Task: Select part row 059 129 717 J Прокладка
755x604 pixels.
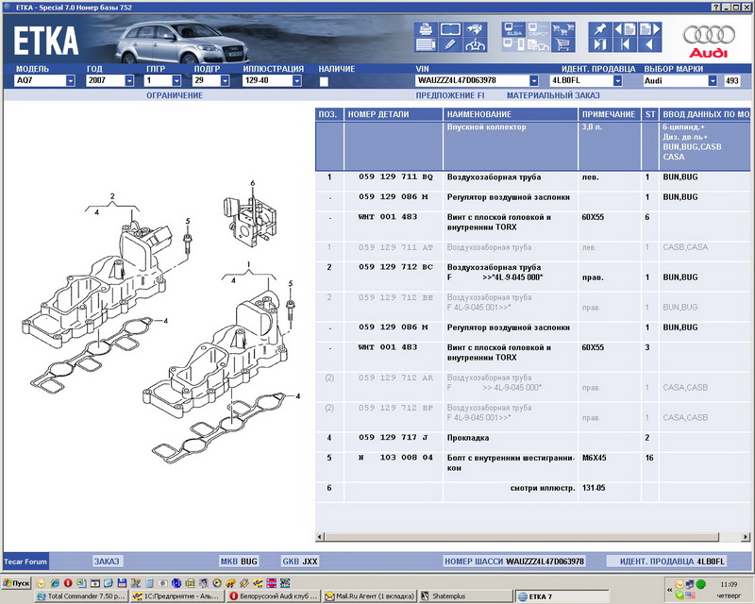Action: pyautogui.click(x=532, y=438)
